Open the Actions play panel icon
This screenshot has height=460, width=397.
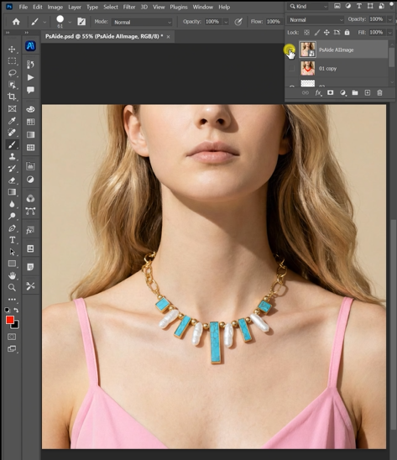point(30,77)
